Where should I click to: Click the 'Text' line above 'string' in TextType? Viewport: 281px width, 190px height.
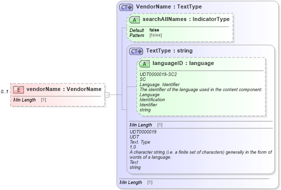click(x=134, y=162)
